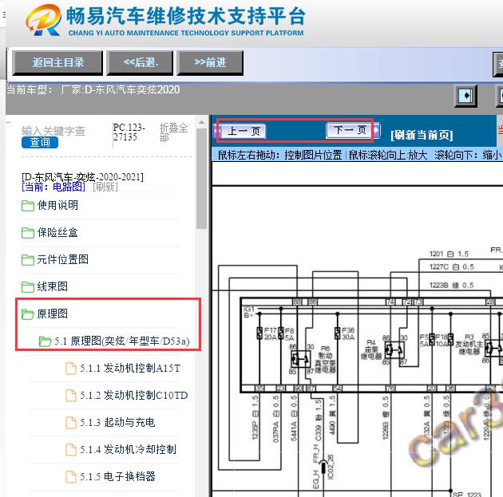Click the 返回主目录 button
Image resolution: width=503 pixels, height=497 pixels.
(57, 62)
